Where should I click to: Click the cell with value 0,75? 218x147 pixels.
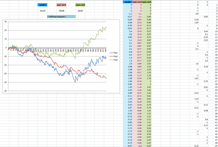point(203,81)
